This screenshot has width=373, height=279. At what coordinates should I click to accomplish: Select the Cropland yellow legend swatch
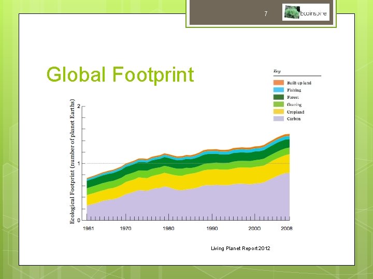(279, 112)
